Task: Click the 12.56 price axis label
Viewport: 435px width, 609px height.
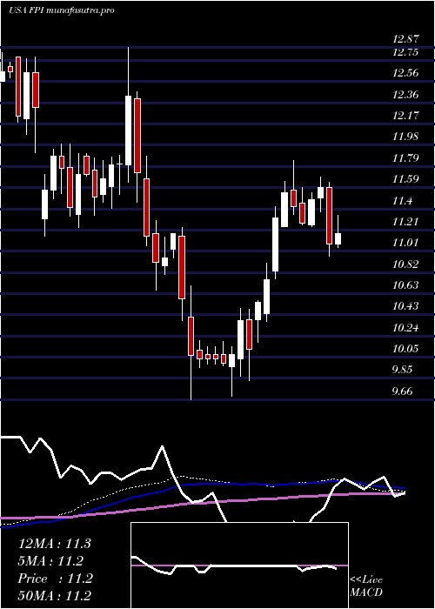Action: click(x=406, y=73)
